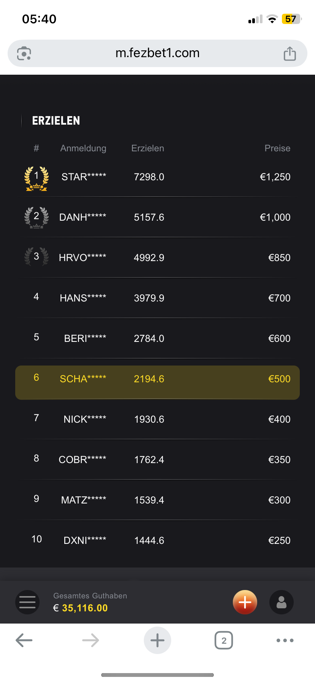This screenshot has height=683, width=315.
Task: Tap the silver laurel rank 2 badge
Action: (37, 217)
